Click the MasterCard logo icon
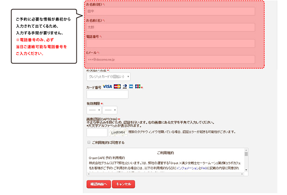 tap(117, 87)
